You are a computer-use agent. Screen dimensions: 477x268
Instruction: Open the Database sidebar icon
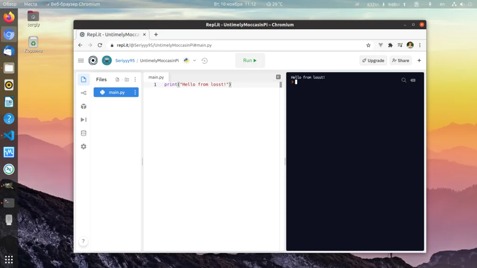(x=83, y=133)
